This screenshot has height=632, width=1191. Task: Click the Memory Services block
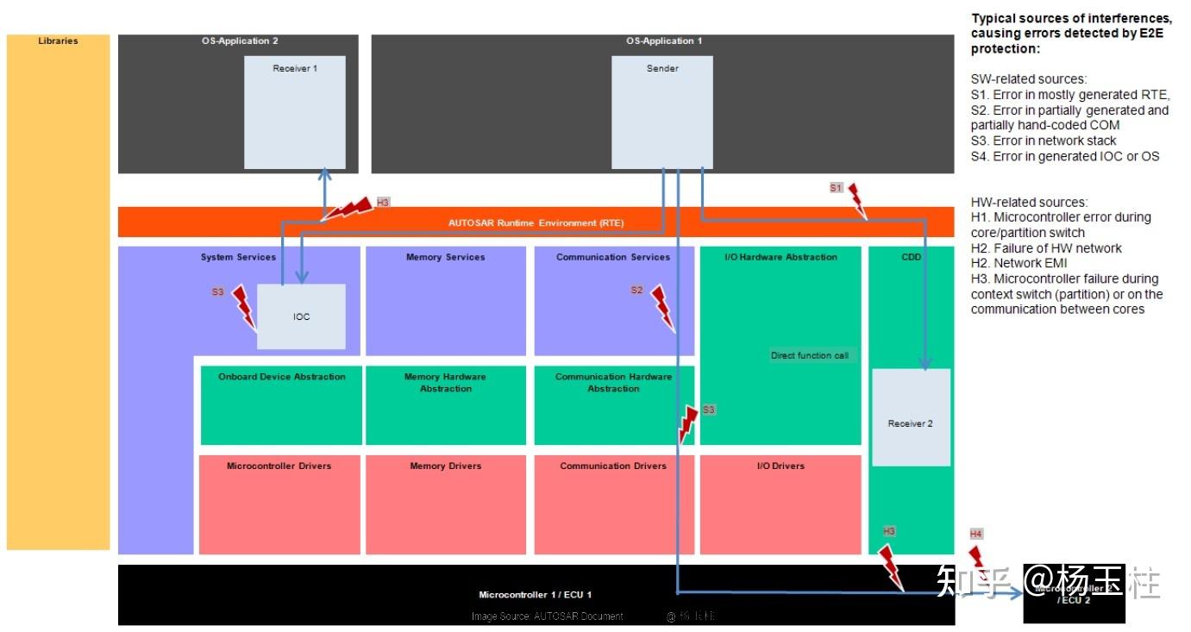446,301
